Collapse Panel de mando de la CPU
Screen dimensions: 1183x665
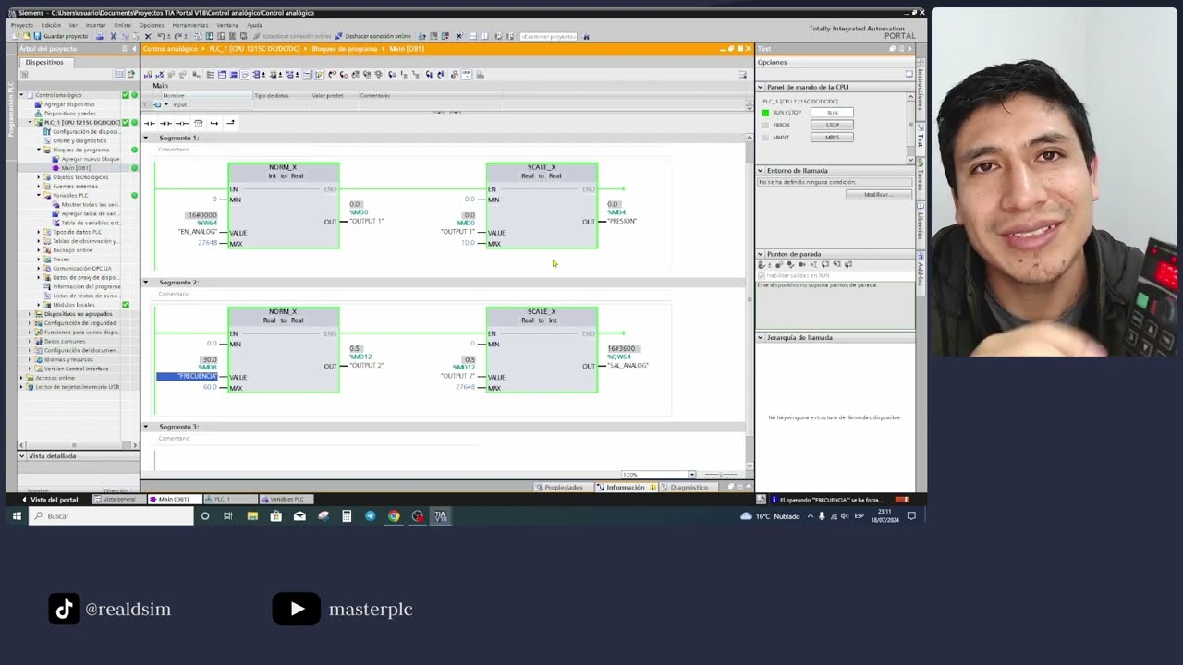point(761,87)
